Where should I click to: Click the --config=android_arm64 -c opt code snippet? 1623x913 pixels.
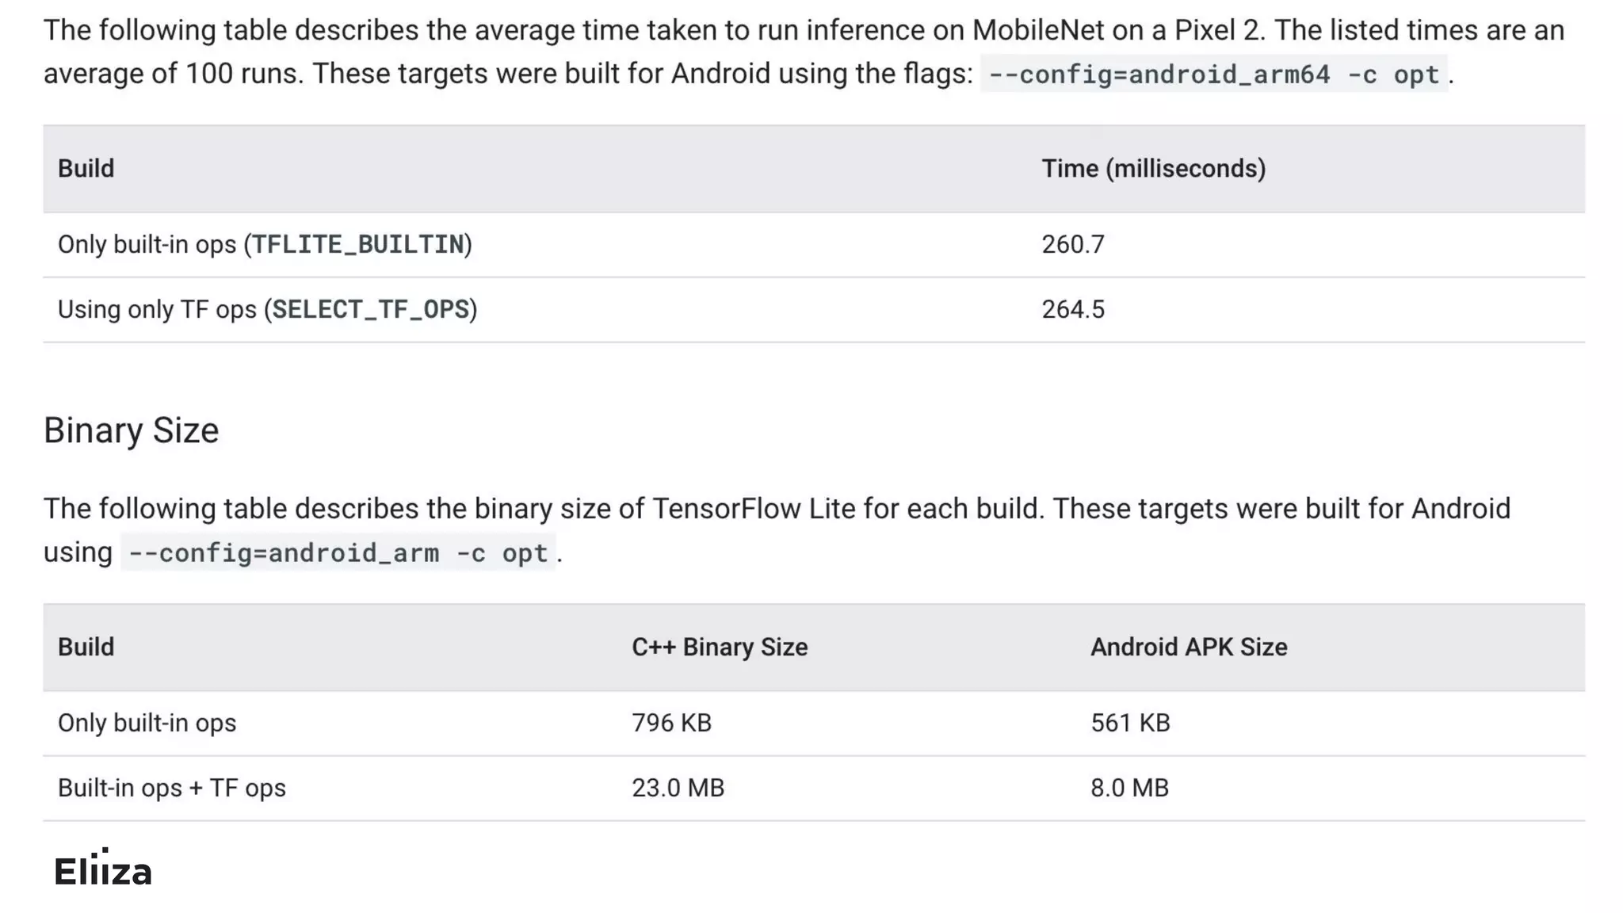1213,74
